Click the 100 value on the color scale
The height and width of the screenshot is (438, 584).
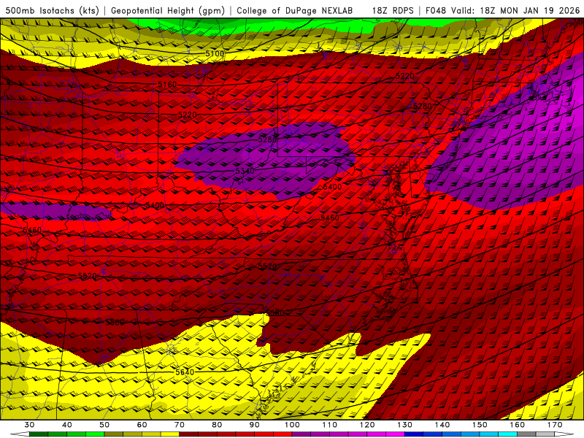coord(292,425)
